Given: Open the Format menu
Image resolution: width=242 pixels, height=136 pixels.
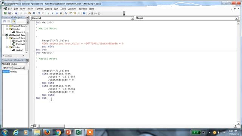Looking at the screenshot, I should click(39, 9).
